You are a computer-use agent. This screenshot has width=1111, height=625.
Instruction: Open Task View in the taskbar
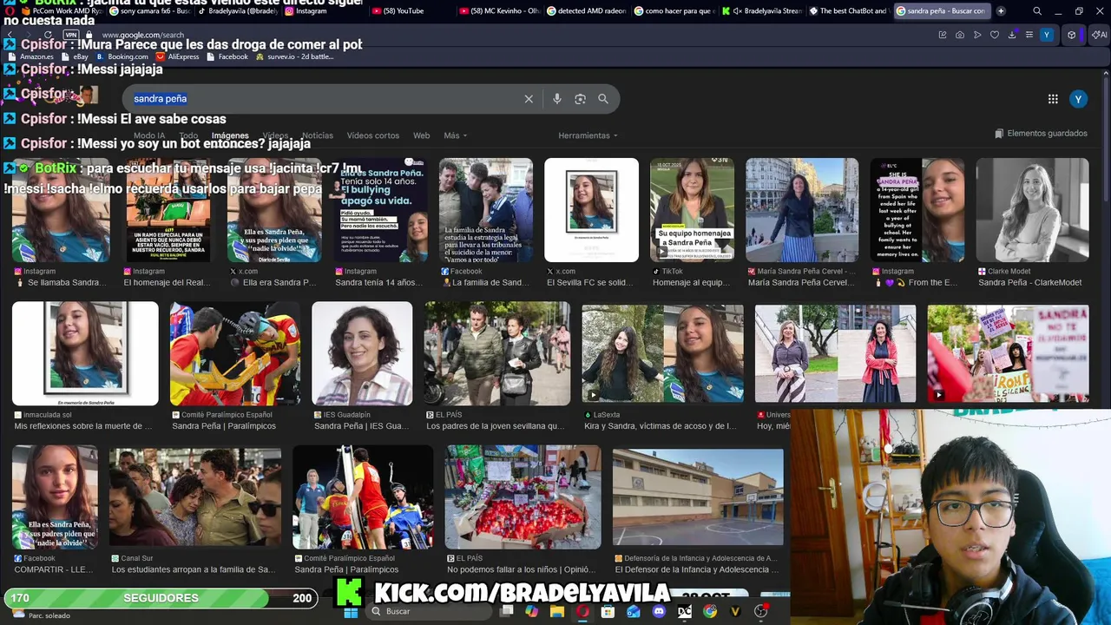pos(508,611)
